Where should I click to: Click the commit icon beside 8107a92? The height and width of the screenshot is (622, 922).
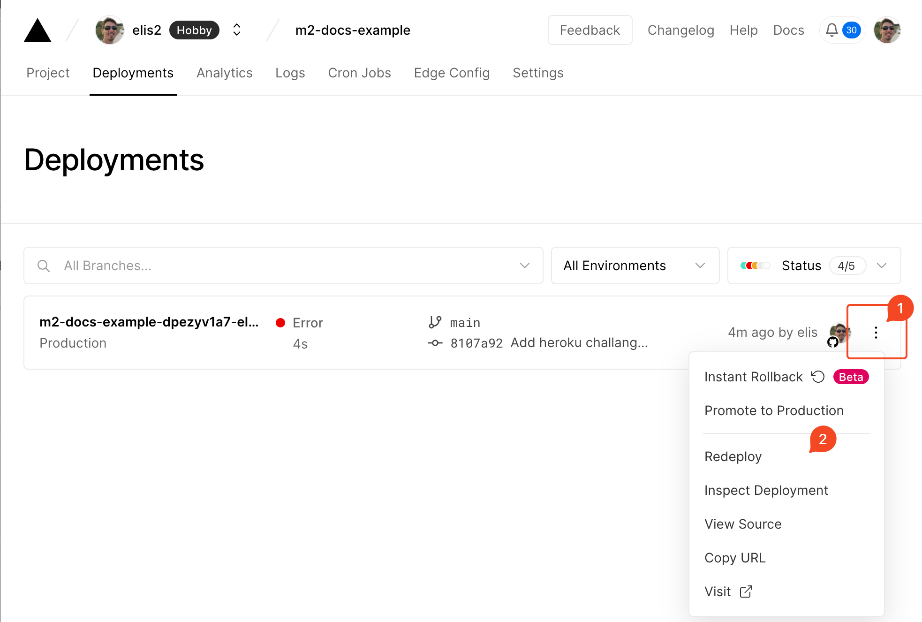pyautogui.click(x=435, y=343)
